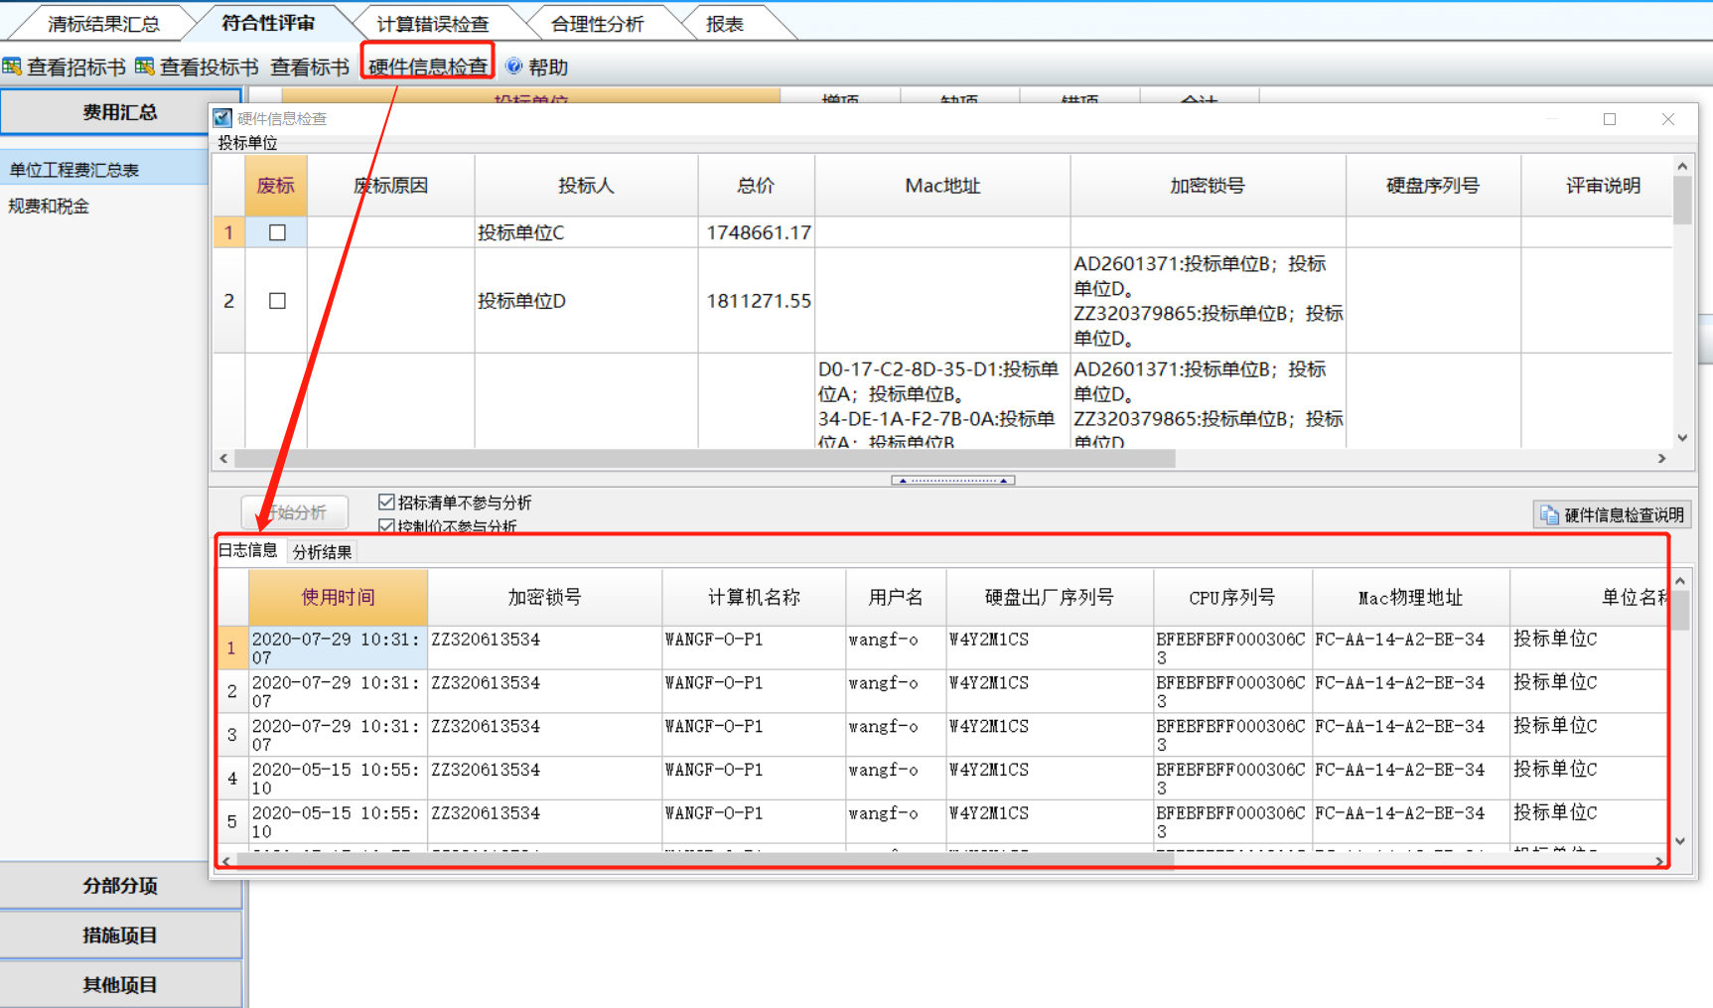Viewport: 1713px width, 1008px height.
Task: Click the total price 1811271.55
Action: point(759,301)
